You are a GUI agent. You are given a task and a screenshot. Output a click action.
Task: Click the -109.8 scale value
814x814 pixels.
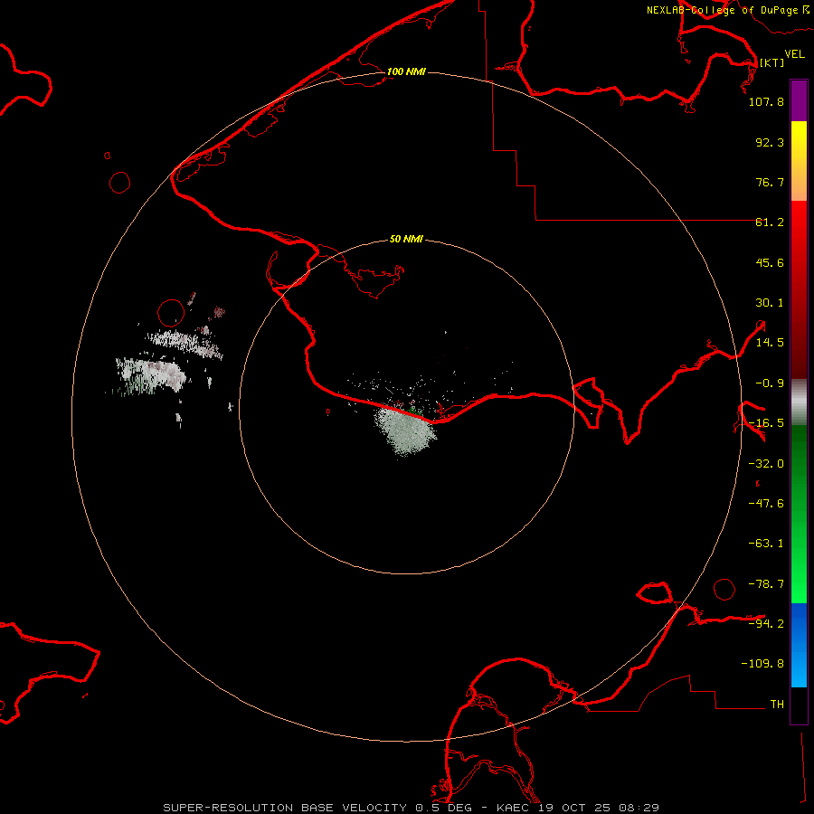(762, 664)
